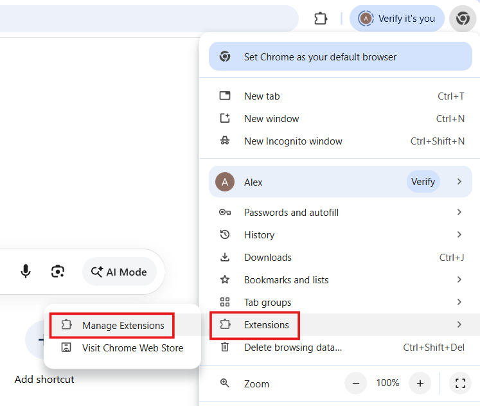Click the profile avatar in Verify it's you chip
The height and width of the screenshot is (406, 480).
tap(366, 19)
